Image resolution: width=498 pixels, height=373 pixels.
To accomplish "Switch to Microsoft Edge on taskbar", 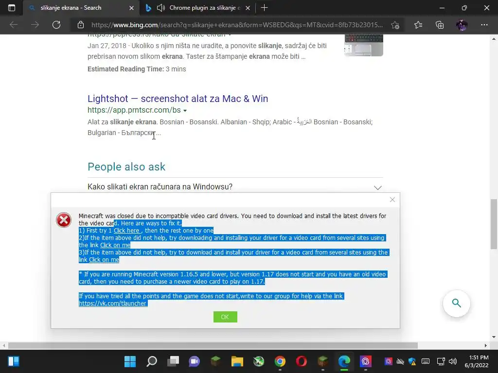I will [344, 361].
